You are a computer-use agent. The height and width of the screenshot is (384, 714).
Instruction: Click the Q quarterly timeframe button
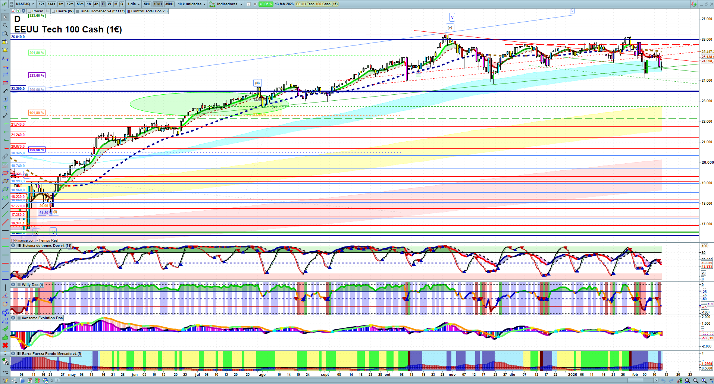(122, 4)
